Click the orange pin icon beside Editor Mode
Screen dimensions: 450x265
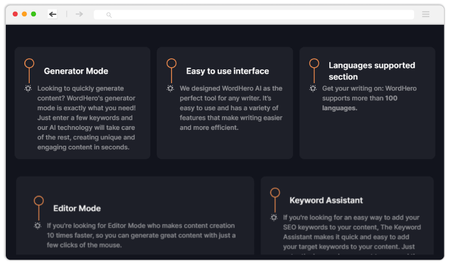tap(39, 208)
